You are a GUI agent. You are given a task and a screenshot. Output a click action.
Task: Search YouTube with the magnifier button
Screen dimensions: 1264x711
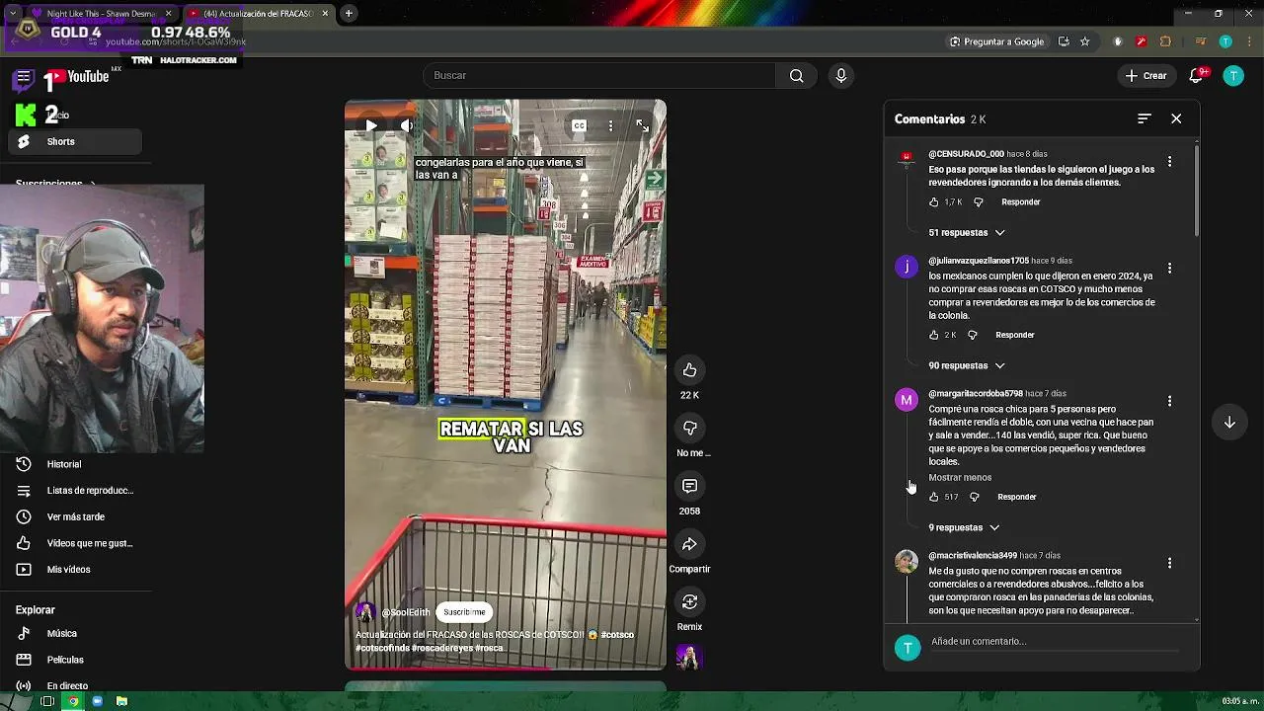pos(796,76)
